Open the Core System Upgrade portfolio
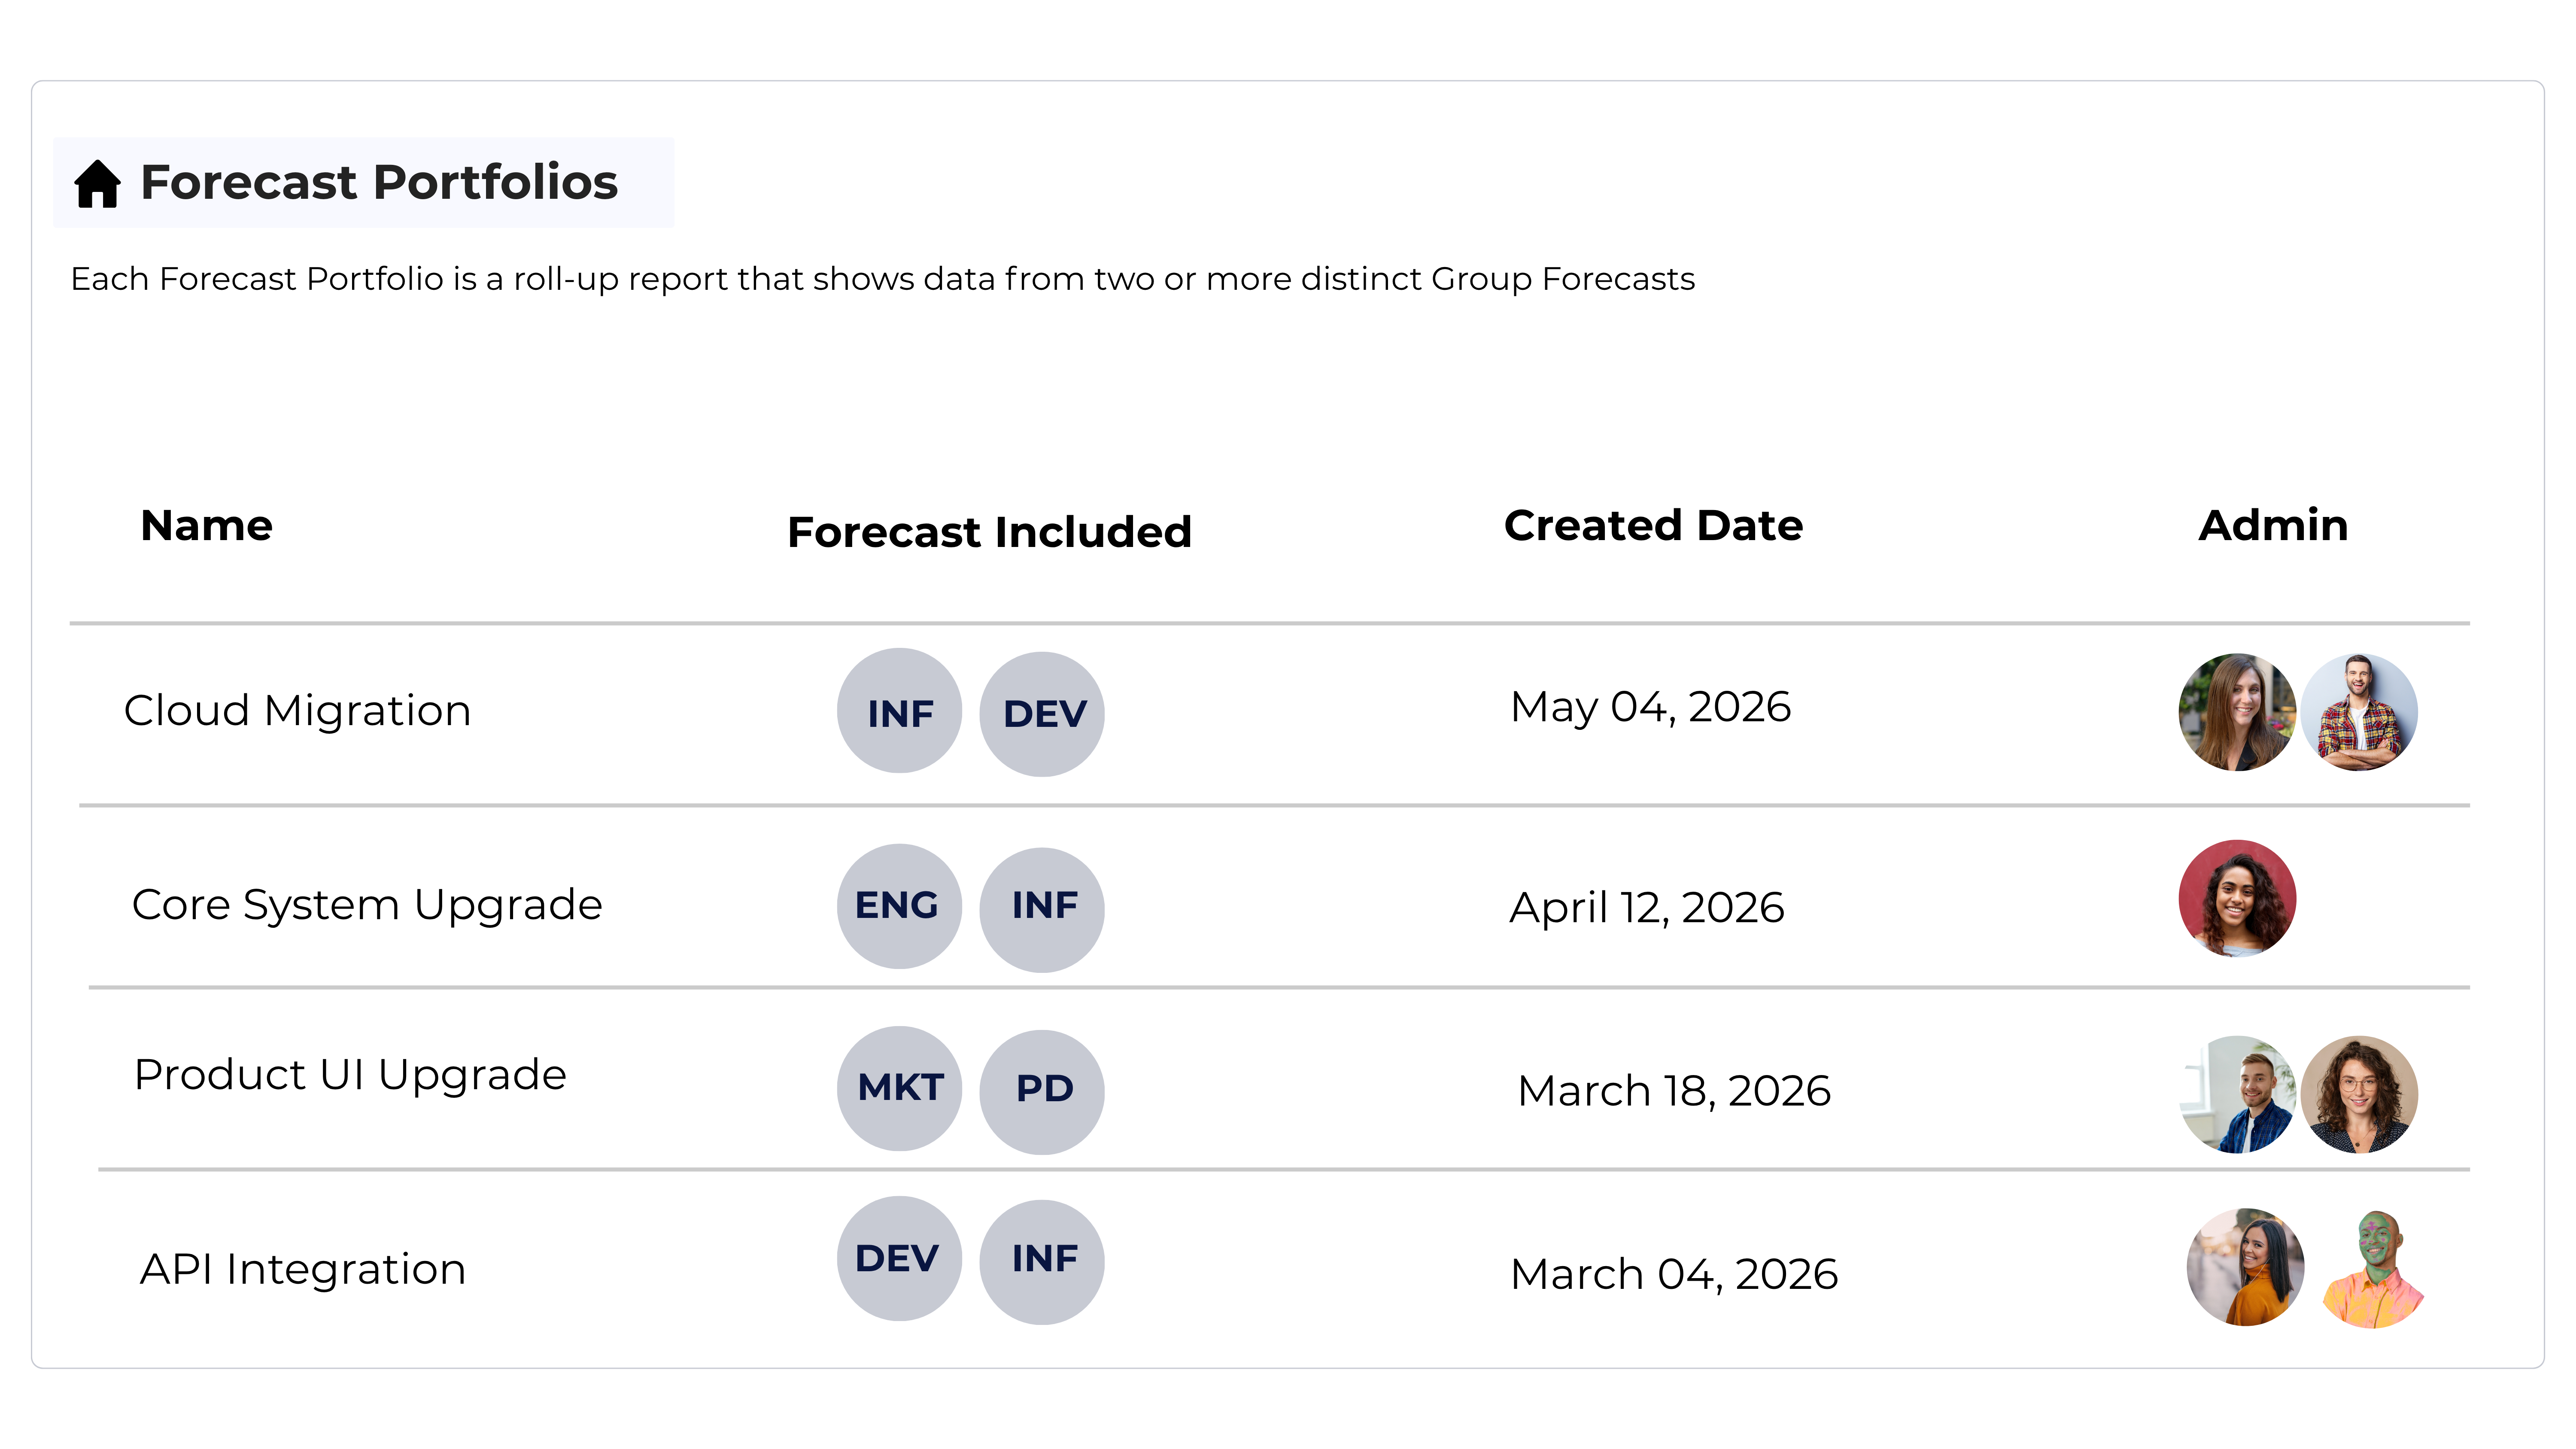The height and width of the screenshot is (1449, 2576). pos(367,905)
